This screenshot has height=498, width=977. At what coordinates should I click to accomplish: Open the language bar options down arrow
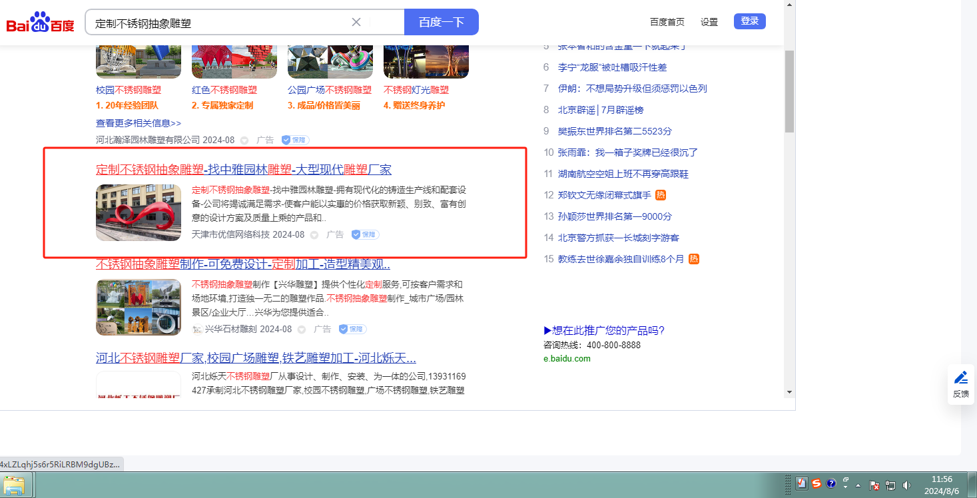(x=846, y=487)
